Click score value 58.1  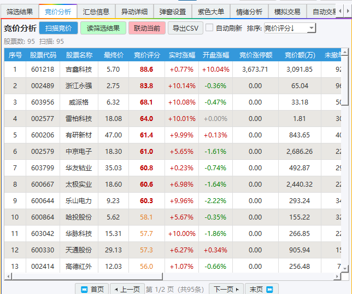coord(146,217)
